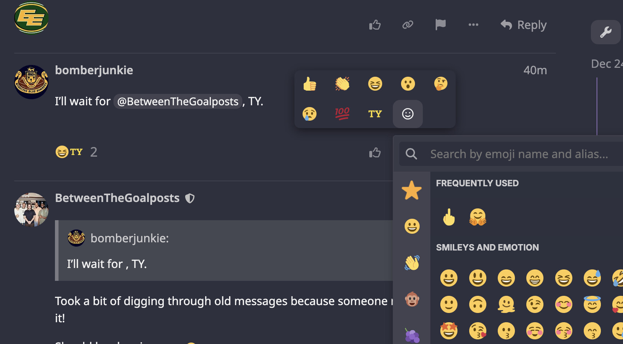React with clapping hands emoji
The width and height of the screenshot is (623, 344).
(x=342, y=84)
